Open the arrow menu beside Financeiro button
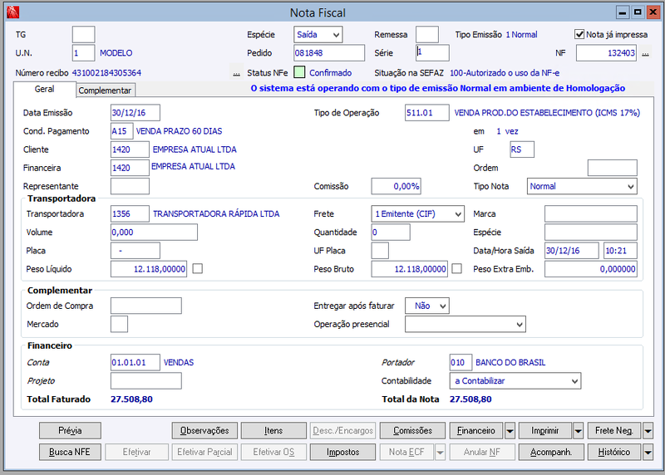 510,430
